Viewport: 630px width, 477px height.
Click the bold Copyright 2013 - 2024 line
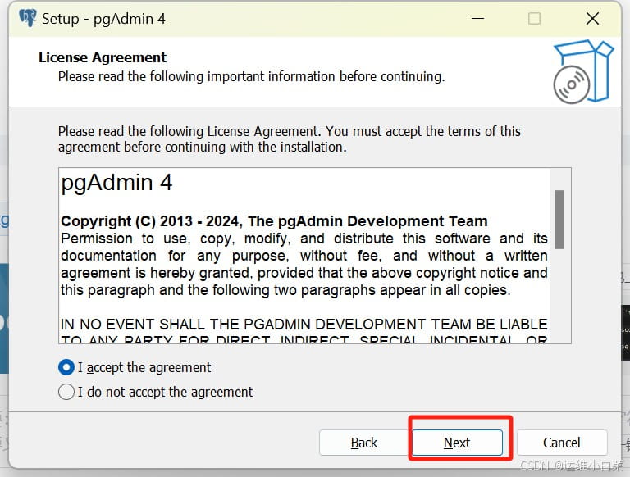click(274, 221)
